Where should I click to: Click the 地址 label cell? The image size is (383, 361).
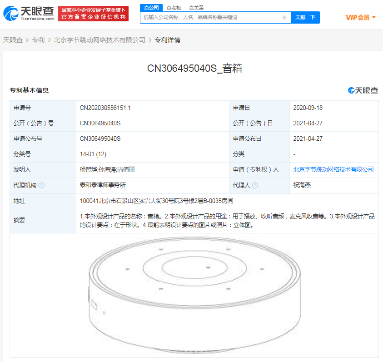coord(43,201)
